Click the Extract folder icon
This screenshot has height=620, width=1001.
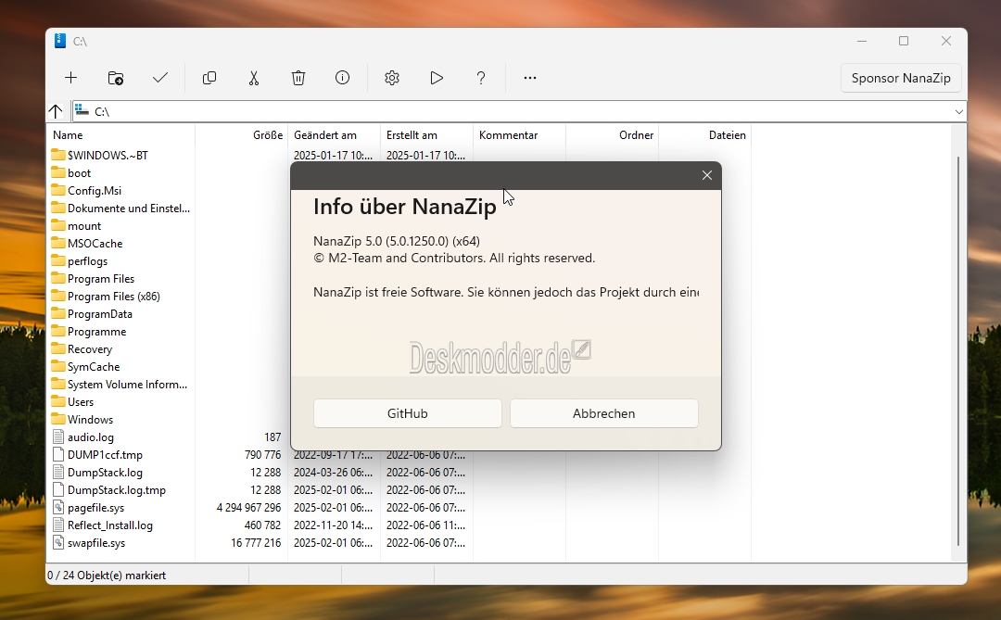(116, 78)
